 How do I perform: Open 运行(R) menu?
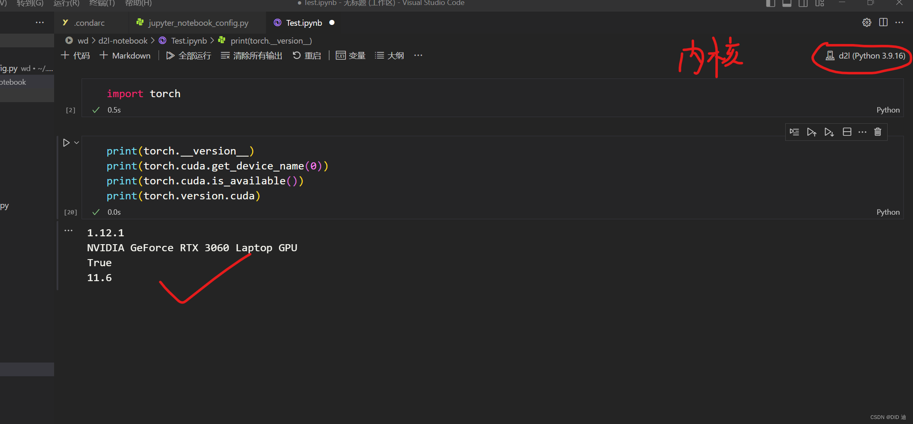(x=67, y=3)
